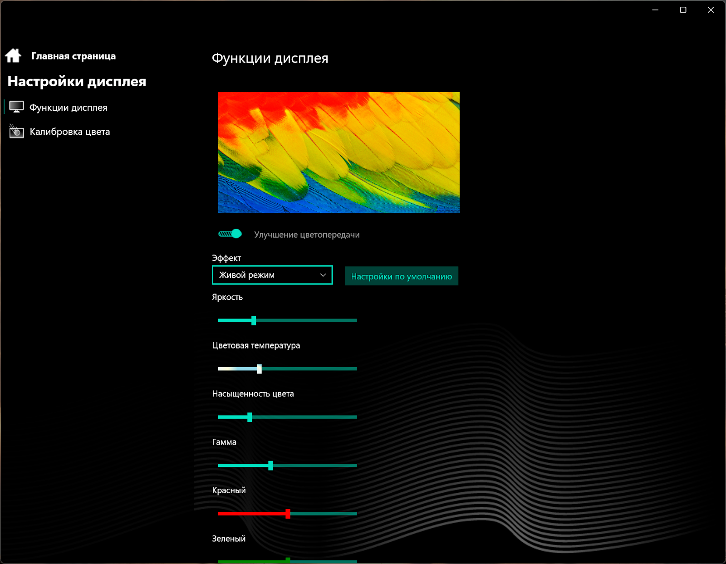726x564 pixels.
Task: Click the Яркость slider handle
Action: [x=254, y=321]
